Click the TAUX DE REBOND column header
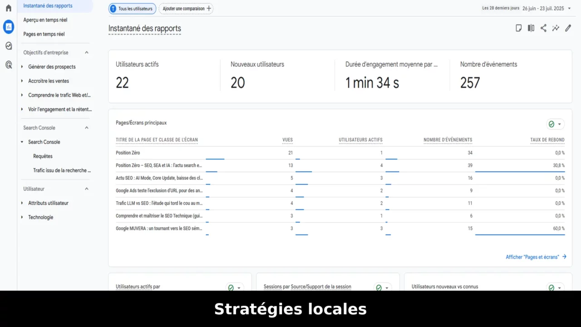The height and width of the screenshot is (327, 581). tap(547, 140)
